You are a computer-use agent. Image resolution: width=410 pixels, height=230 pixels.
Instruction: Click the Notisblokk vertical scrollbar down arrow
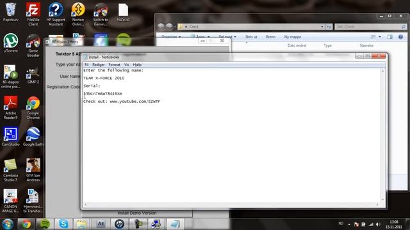click(x=383, y=199)
